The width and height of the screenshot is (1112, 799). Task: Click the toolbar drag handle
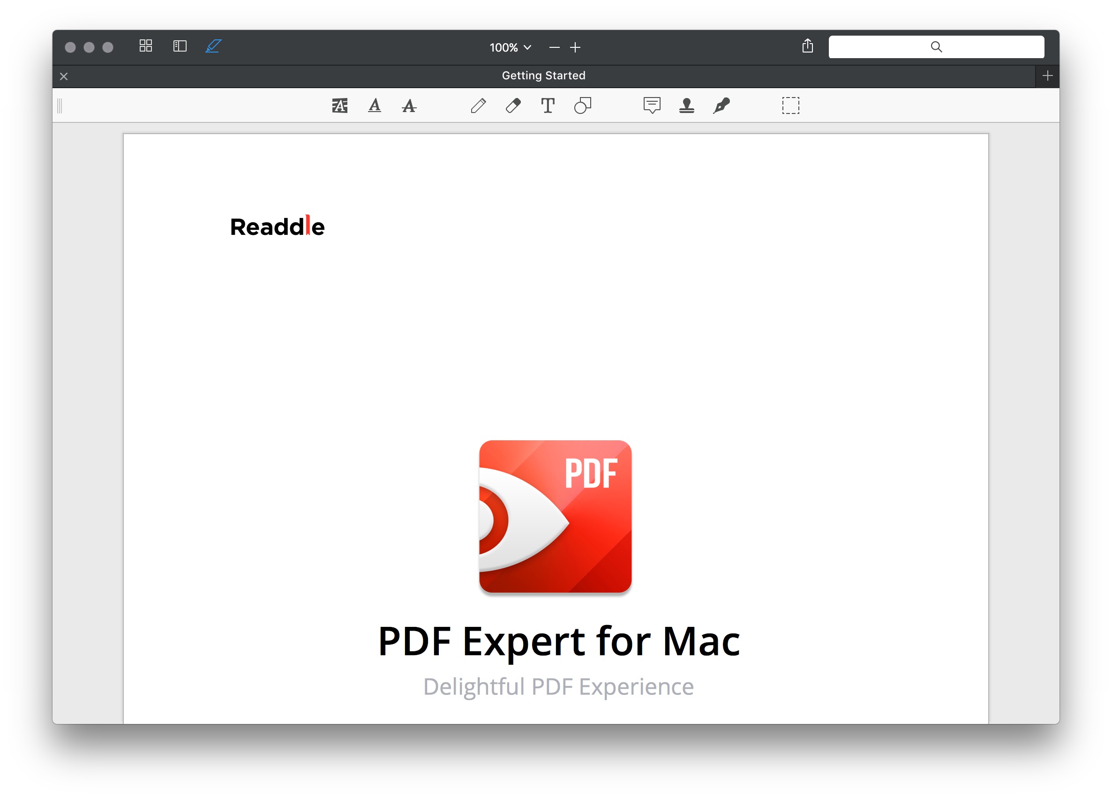pyautogui.click(x=60, y=106)
